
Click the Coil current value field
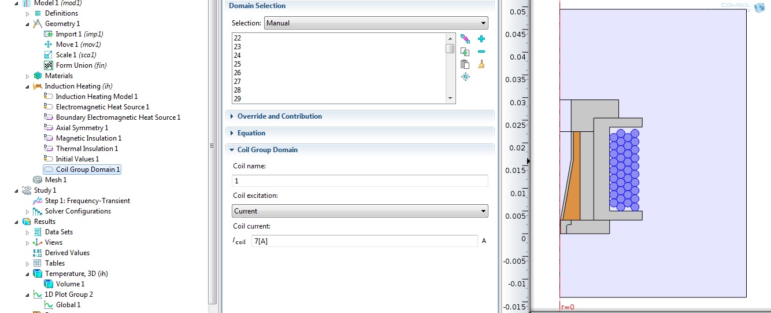pyautogui.click(x=364, y=241)
